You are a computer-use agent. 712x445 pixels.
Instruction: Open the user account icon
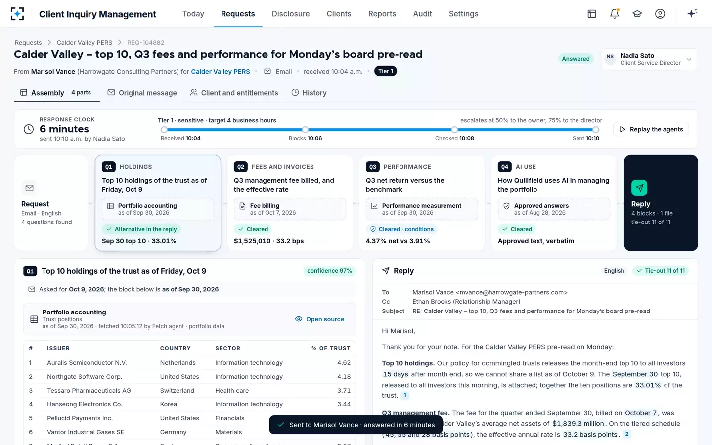(660, 14)
